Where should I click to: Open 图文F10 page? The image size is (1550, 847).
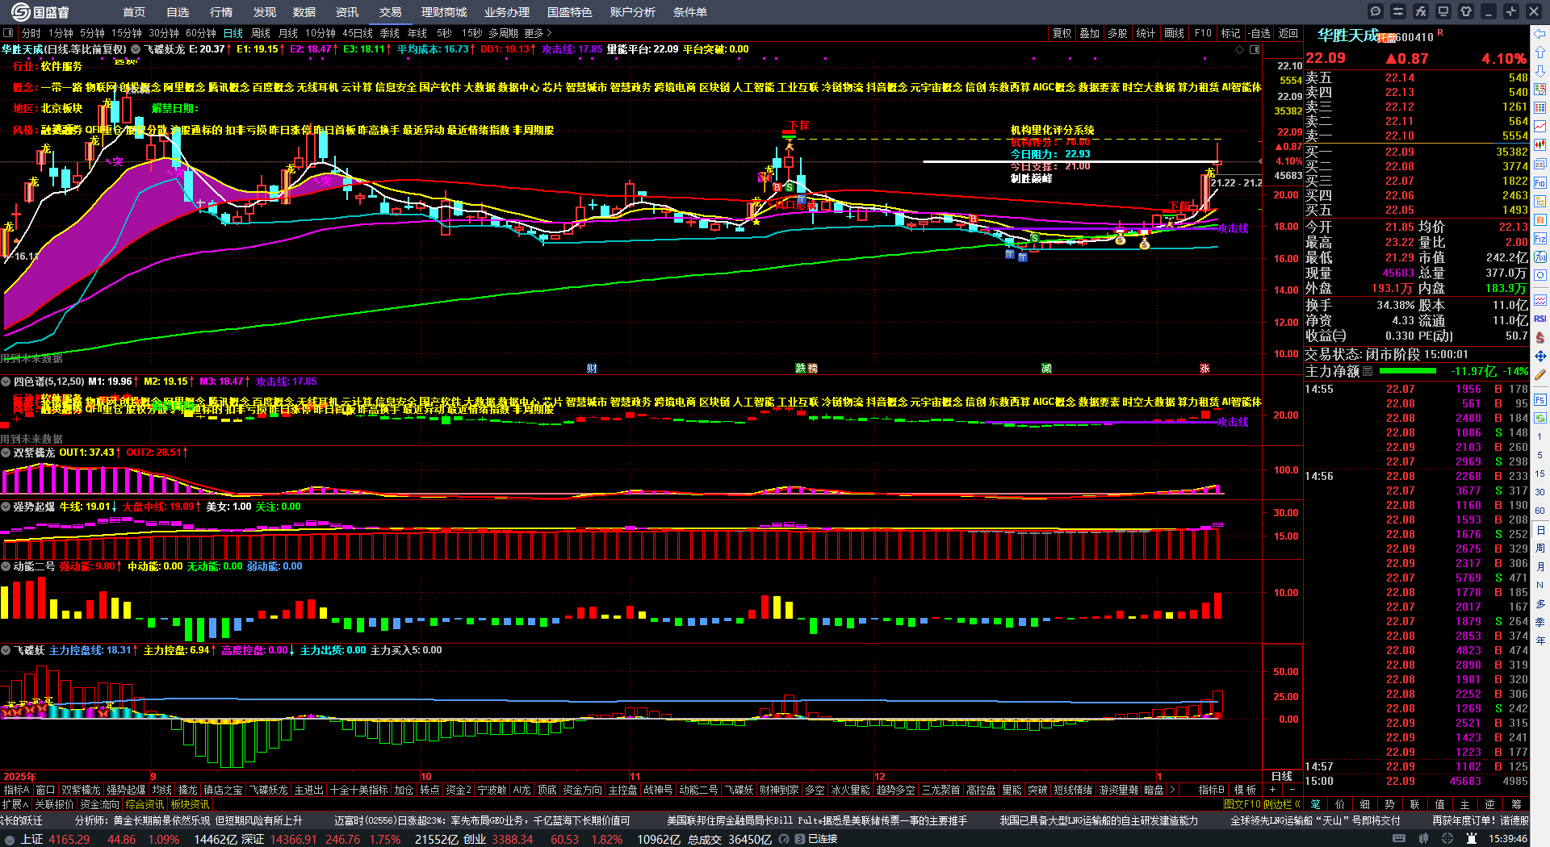[1242, 804]
